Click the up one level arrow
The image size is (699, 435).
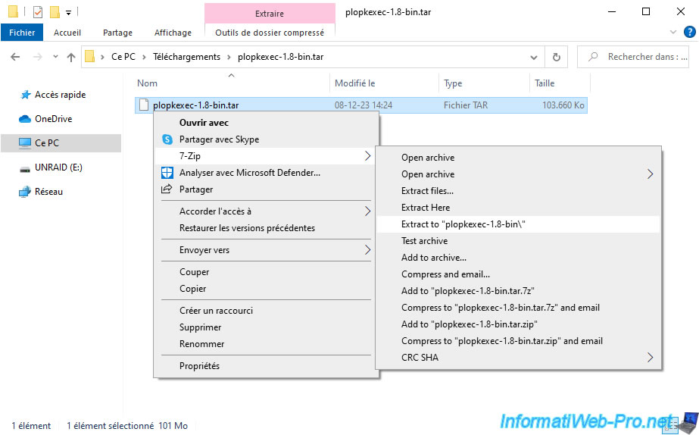(71, 57)
